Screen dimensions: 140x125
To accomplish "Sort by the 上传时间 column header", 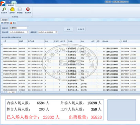I will [130, 41].
